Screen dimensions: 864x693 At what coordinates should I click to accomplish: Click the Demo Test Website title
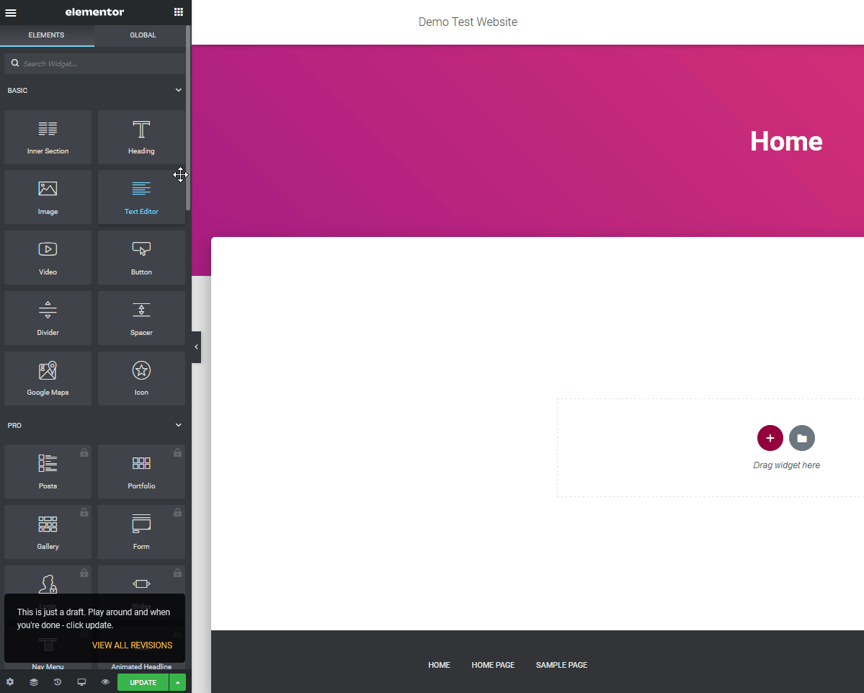(x=468, y=22)
